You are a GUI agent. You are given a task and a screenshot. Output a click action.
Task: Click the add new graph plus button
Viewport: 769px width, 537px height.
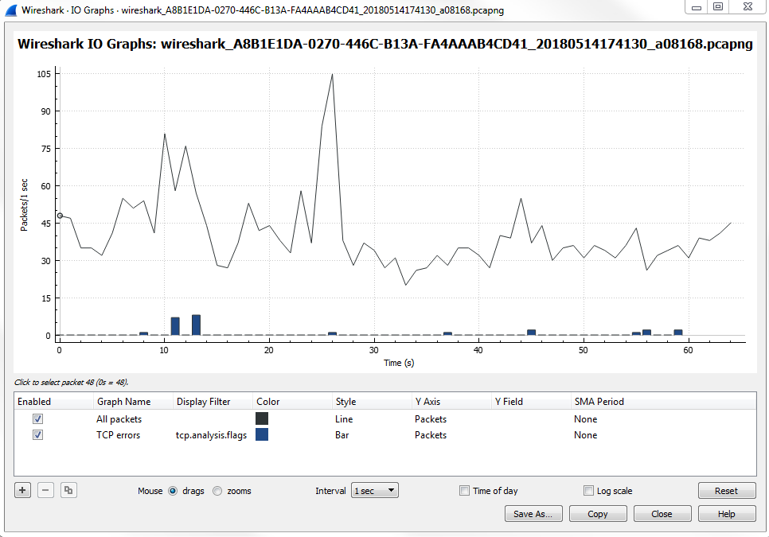[x=23, y=491]
